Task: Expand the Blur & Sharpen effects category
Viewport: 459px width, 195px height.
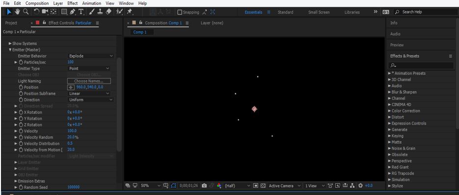Action: tap(390, 92)
